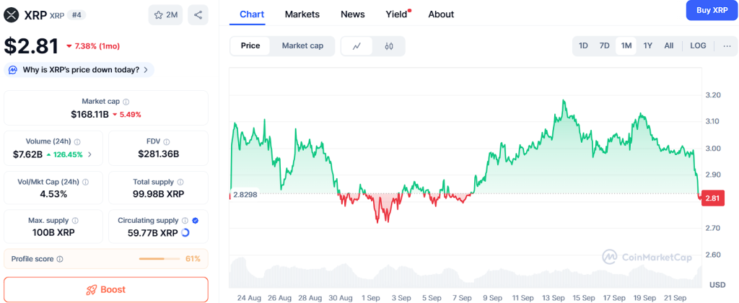Open the Markets tab
This screenshot has height=303, width=739.
pyautogui.click(x=302, y=14)
